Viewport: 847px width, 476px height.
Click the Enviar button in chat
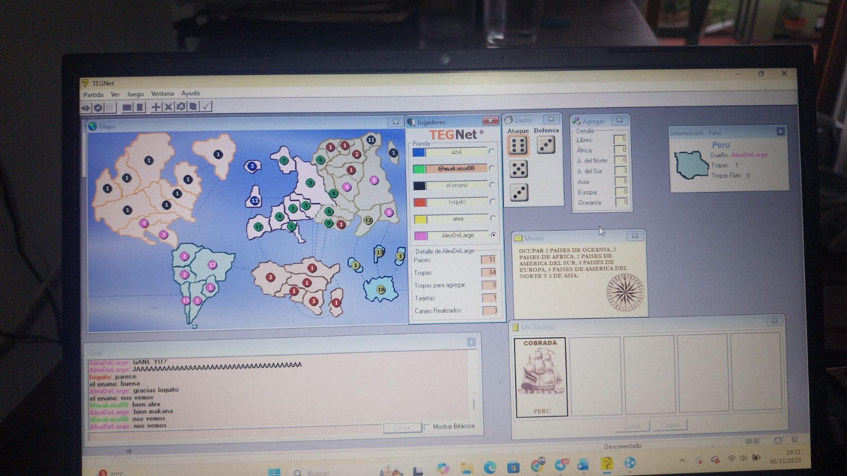coord(402,427)
